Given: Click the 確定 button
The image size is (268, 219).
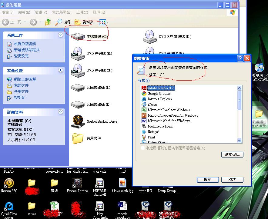Looking at the screenshot, I should point(208,180).
